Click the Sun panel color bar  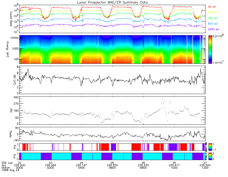click(210, 157)
